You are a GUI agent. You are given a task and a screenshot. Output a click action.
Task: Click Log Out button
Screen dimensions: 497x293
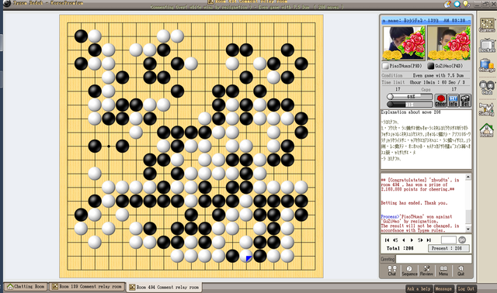tap(466, 288)
